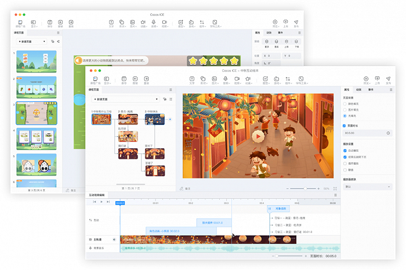The height and width of the screenshot is (270, 406).
Task: Uncheck the 自动播放 checkbox
Action: [x=345, y=151]
